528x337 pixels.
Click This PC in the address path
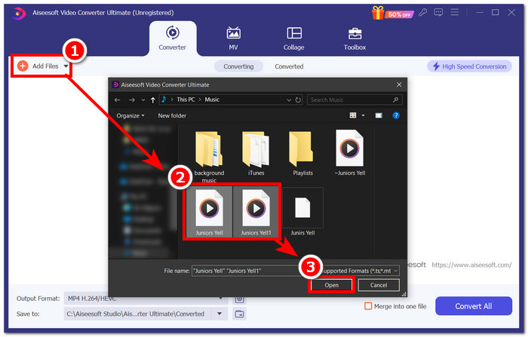[x=186, y=100]
